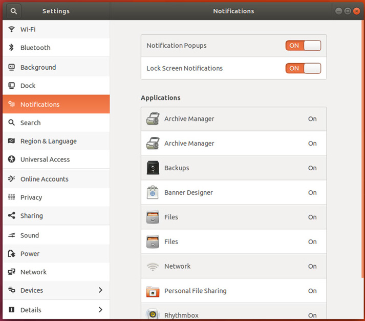Click the Universal Access icon in the sidebar
Screen dimensions: 365x321
pos(11,159)
